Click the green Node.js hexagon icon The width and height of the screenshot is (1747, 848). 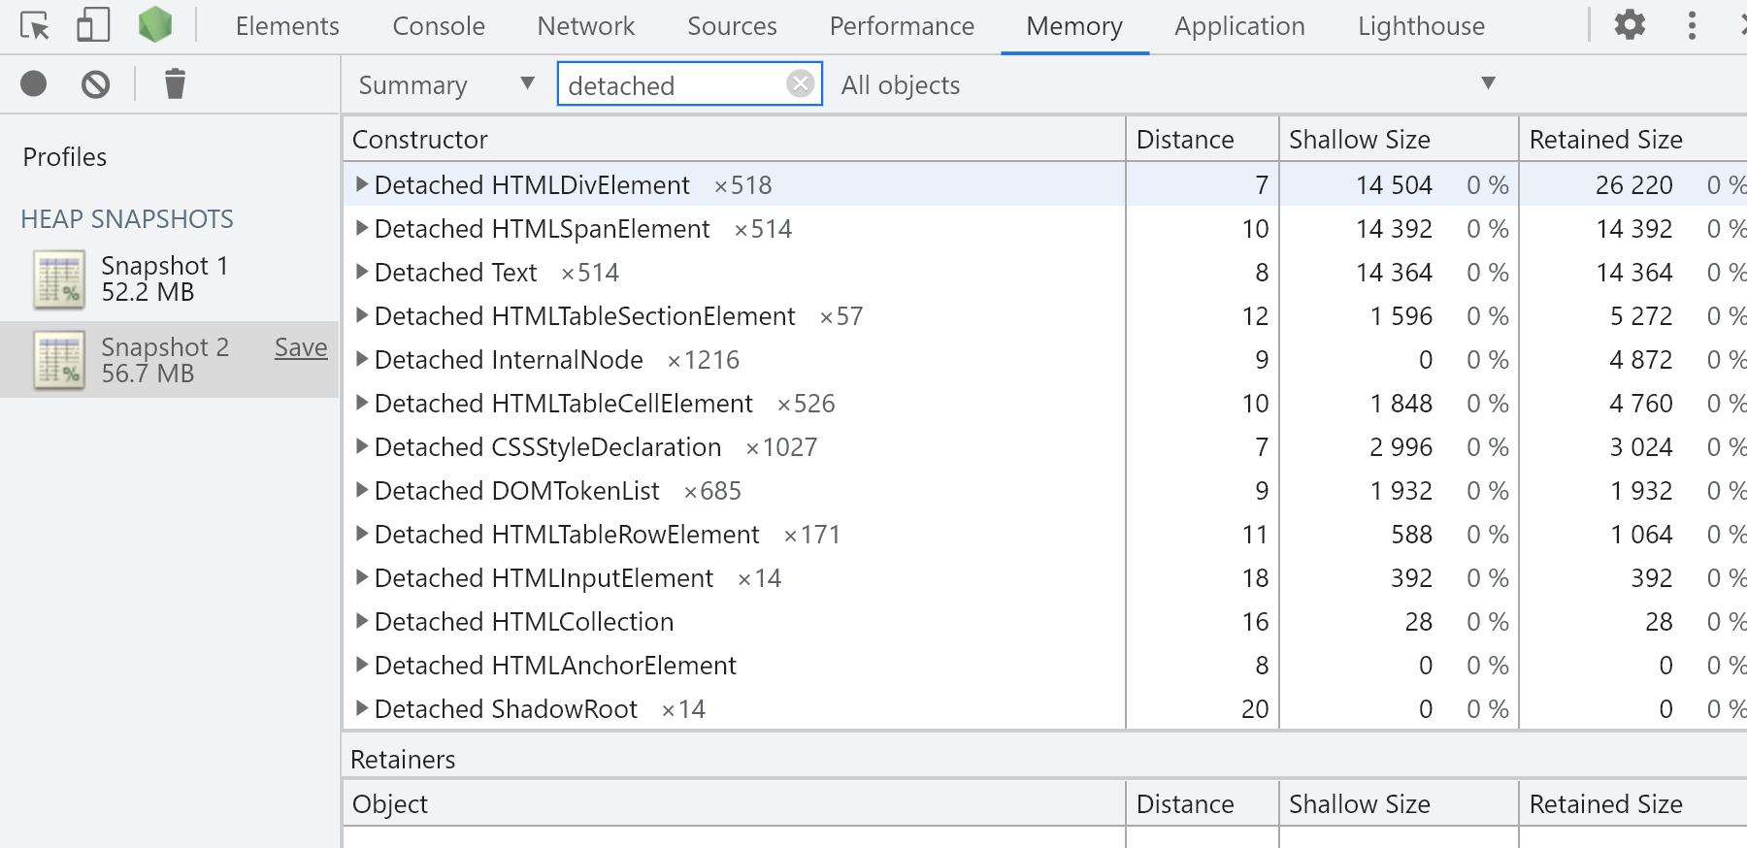coord(155,25)
